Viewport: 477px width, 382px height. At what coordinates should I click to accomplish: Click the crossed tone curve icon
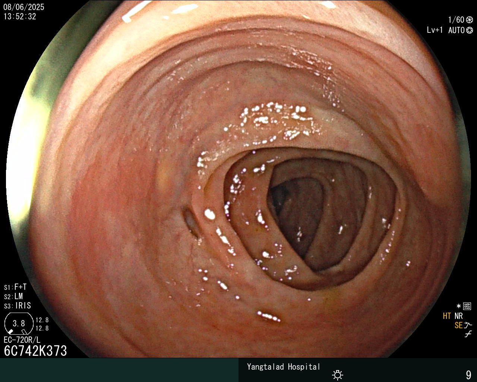pyautogui.click(x=468, y=334)
